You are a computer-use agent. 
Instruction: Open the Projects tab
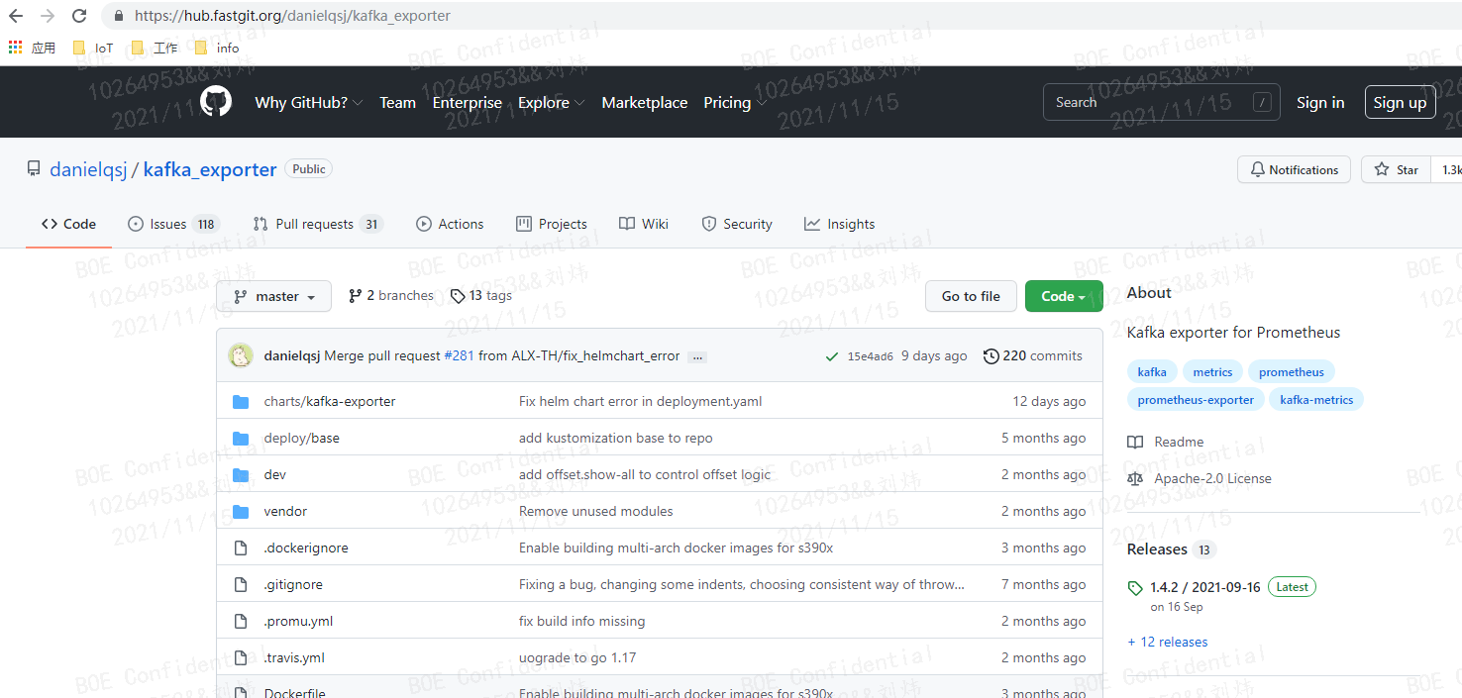click(552, 224)
